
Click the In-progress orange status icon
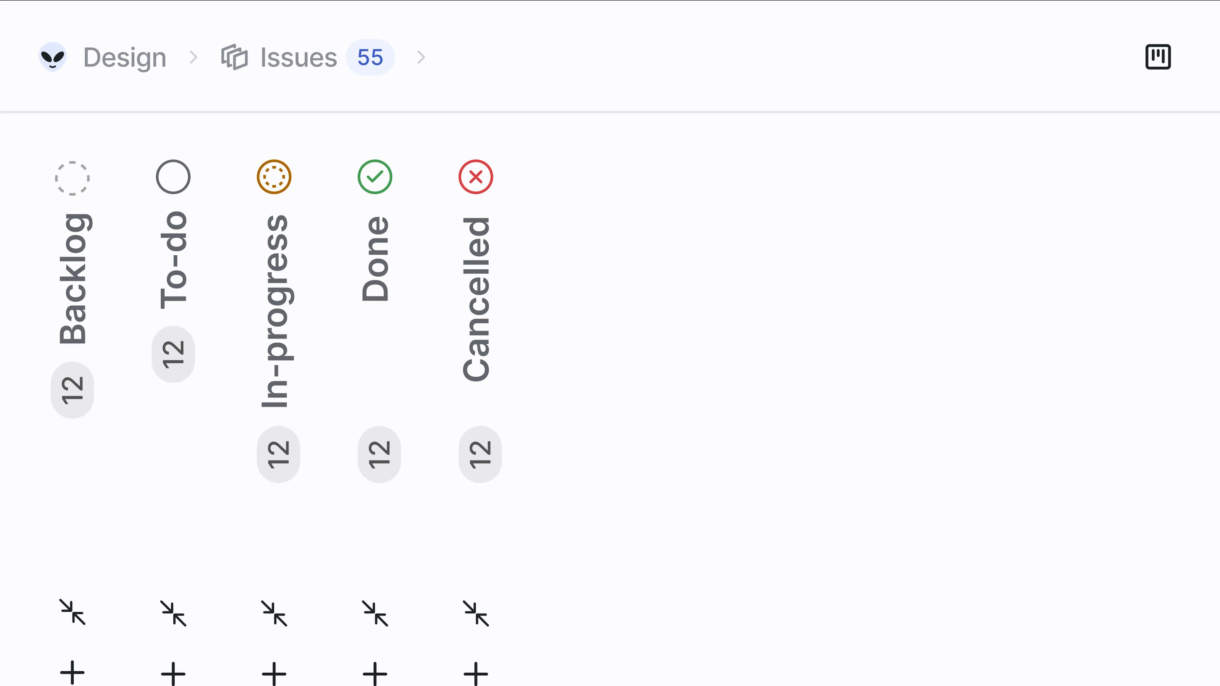pyautogui.click(x=274, y=177)
